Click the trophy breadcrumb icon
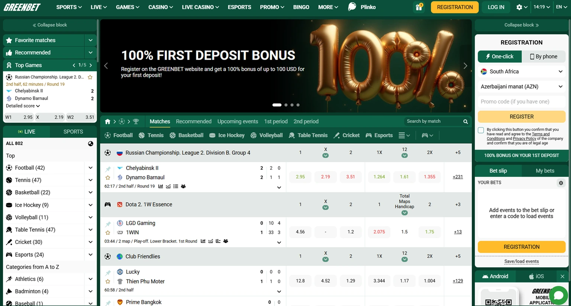 point(136,122)
